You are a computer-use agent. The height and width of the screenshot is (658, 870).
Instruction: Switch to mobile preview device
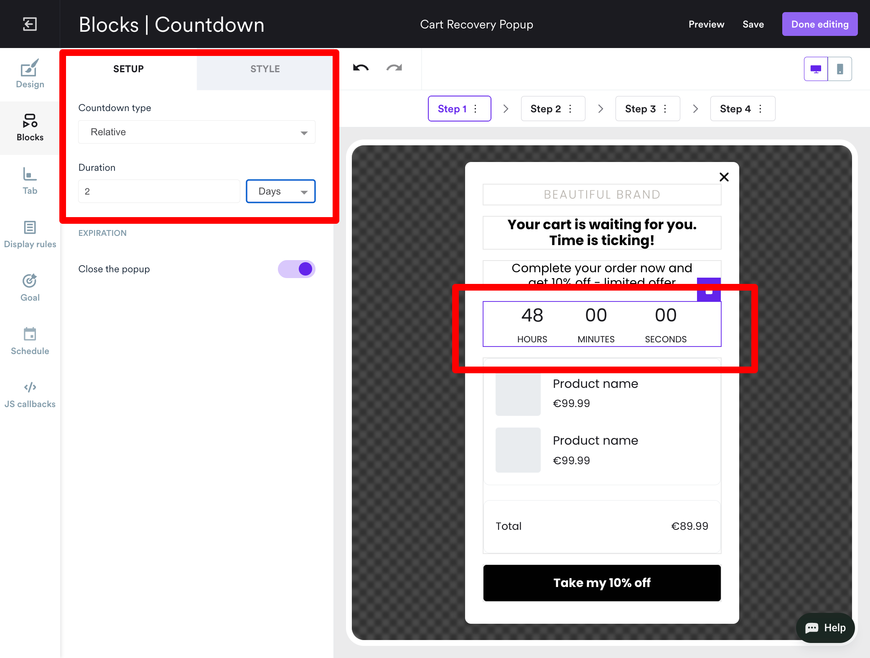(x=839, y=69)
